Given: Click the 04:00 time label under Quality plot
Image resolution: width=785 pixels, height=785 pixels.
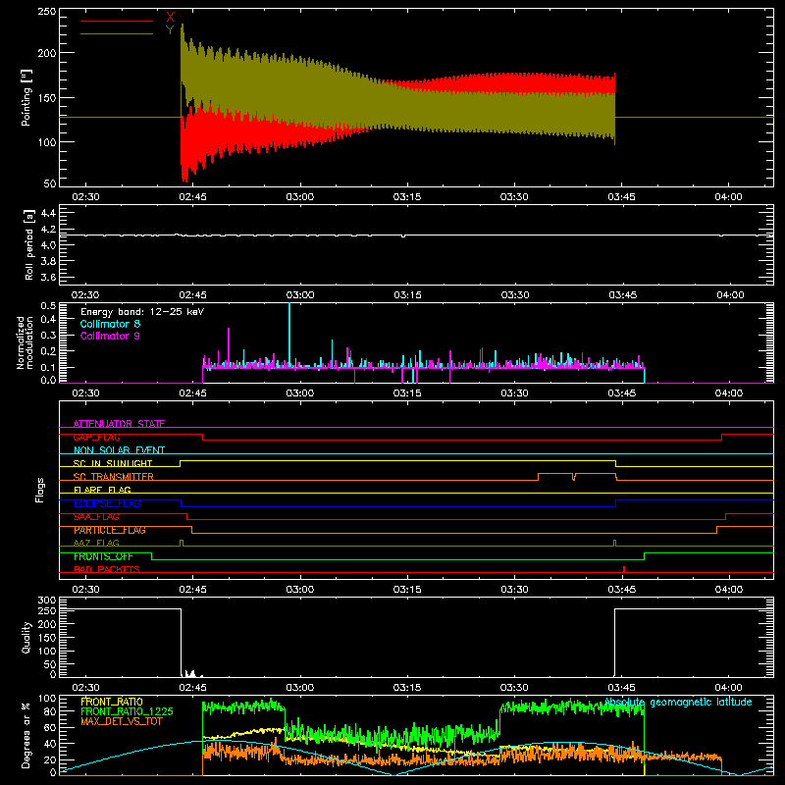Looking at the screenshot, I should click(x=728, y=688).
